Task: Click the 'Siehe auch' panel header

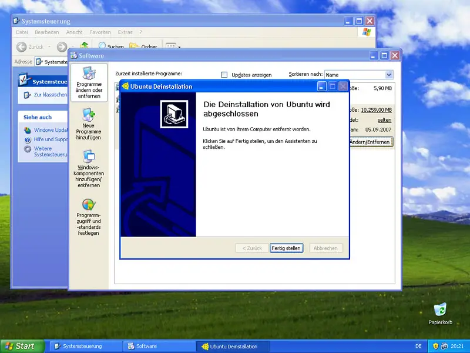Action: point(43,117)
